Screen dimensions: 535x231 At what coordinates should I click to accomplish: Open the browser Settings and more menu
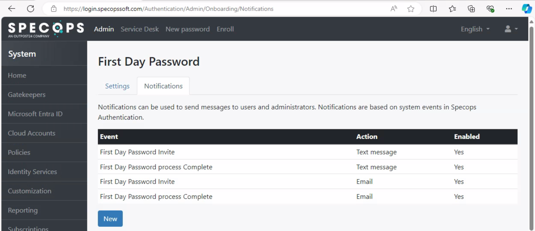509,9
